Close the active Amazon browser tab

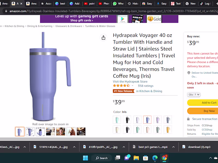21,4
